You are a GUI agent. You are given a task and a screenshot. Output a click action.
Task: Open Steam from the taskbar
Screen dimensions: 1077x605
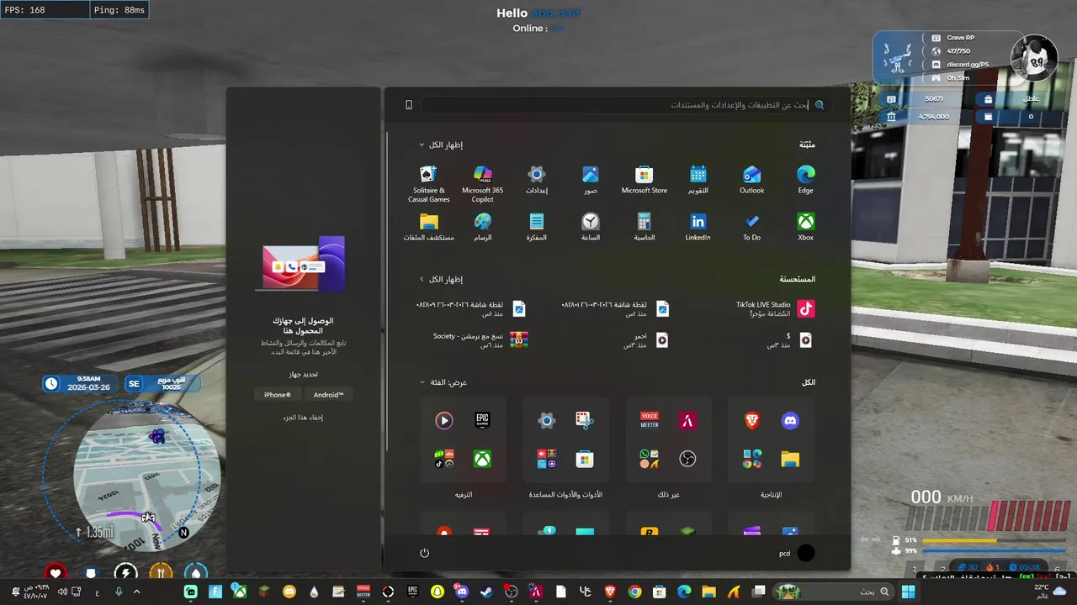click(x=486, y=592)
